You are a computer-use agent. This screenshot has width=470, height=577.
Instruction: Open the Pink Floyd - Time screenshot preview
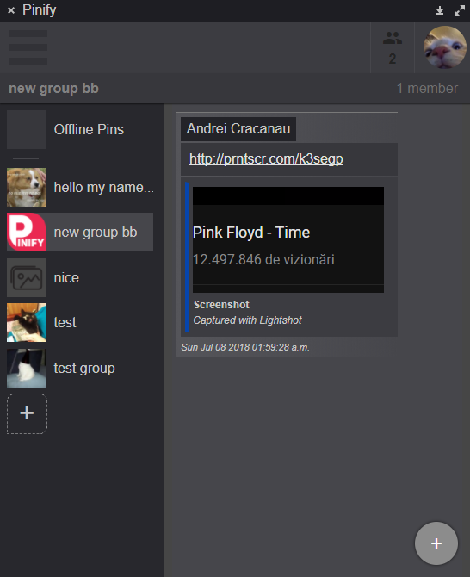click(x=288, y=239)
